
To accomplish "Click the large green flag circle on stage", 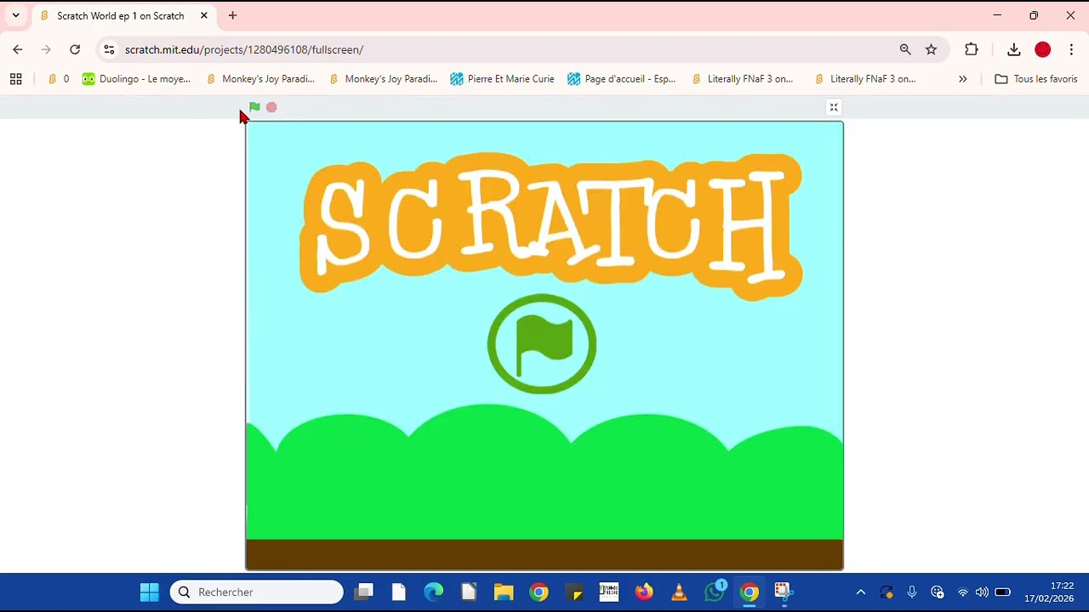I will click(542, 344).
